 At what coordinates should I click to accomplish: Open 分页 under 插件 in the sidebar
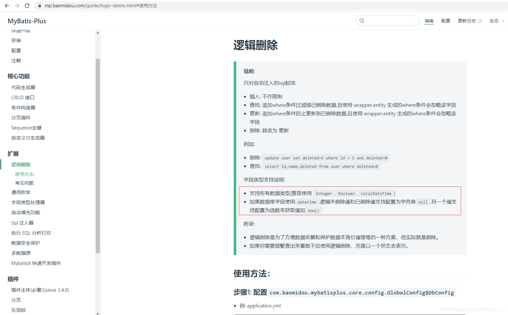click(x=16, y=300)
